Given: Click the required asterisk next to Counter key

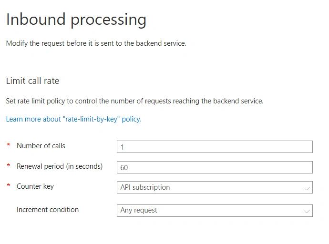Looking at the screenshot, I should (9, 185).
